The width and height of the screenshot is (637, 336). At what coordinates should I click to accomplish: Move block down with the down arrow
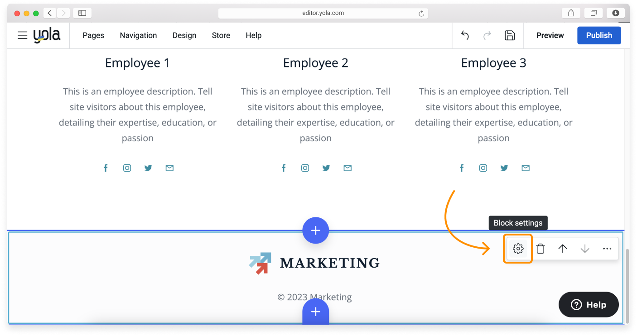[x=585, y=249]
